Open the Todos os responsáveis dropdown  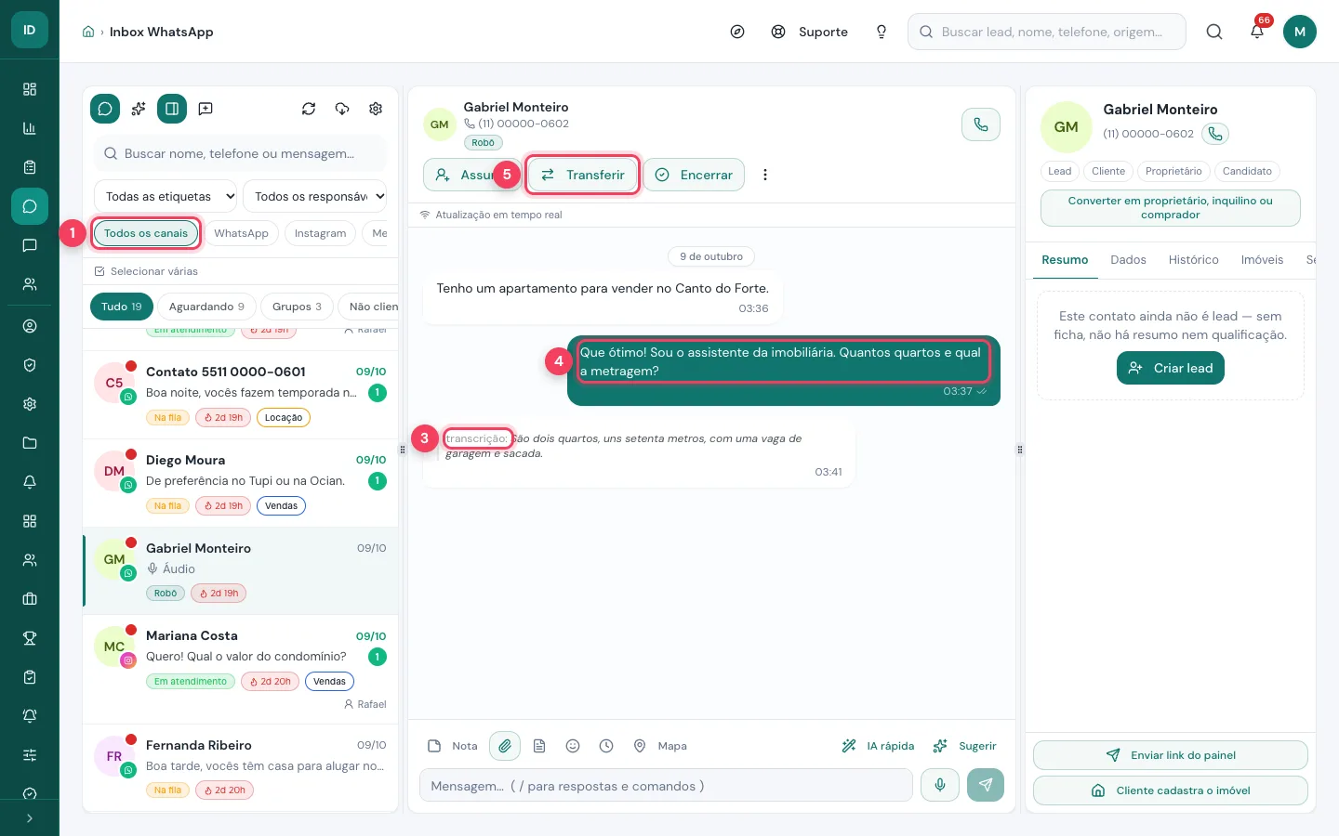click(314, 196)
